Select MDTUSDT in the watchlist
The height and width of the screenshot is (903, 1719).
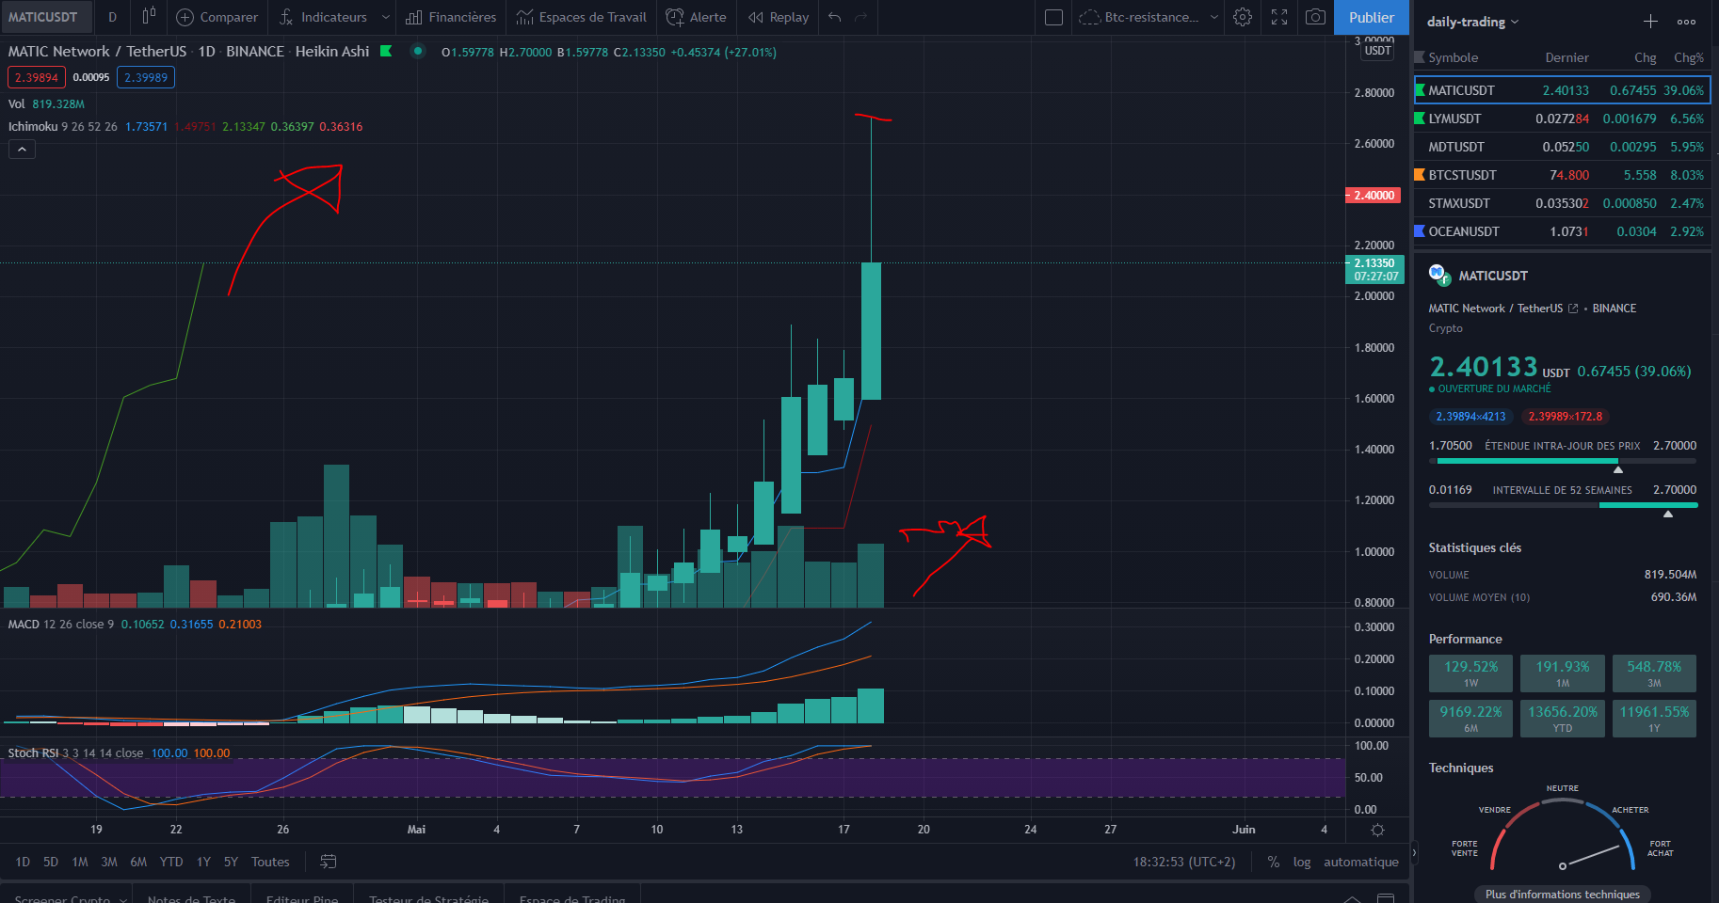tap(1563, 147)
